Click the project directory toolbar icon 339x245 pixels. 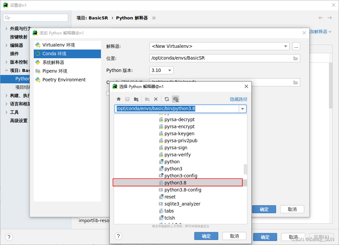[136, 99]
